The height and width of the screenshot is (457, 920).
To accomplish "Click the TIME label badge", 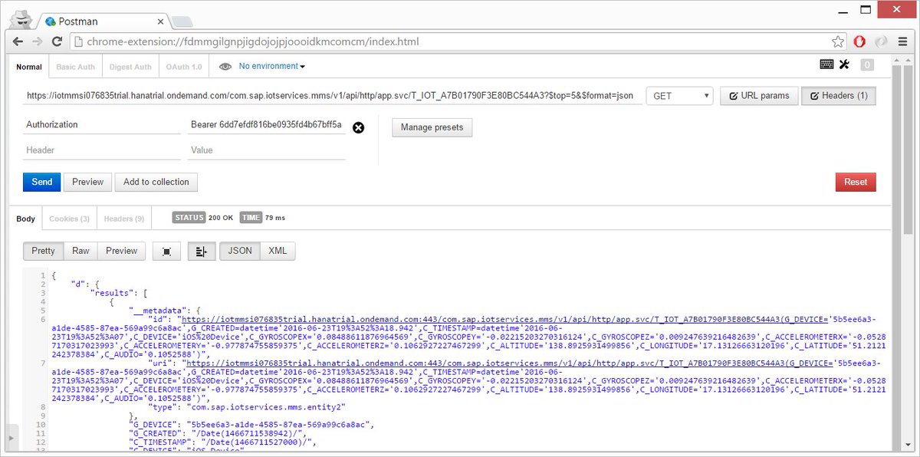I will coord(251,218).
